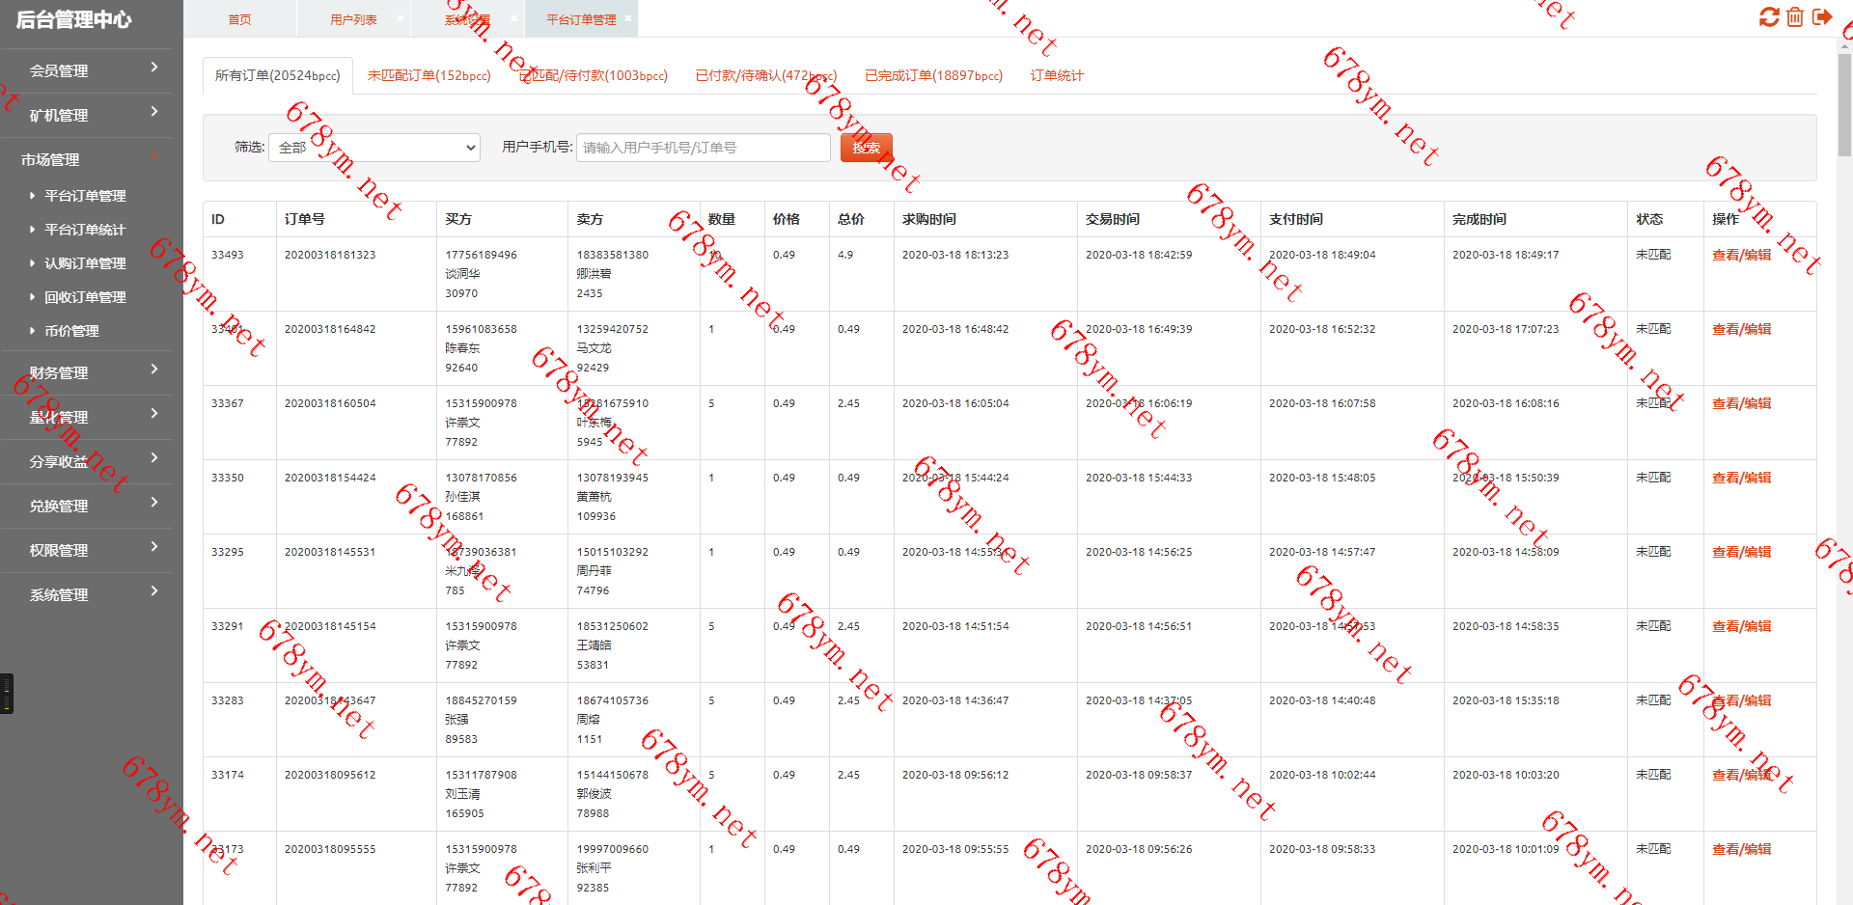
Task: Open the 订单统计 tab
Action: click(1057, 75)
